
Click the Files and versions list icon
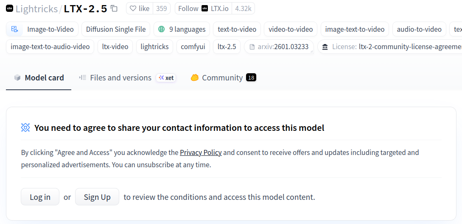82,77
